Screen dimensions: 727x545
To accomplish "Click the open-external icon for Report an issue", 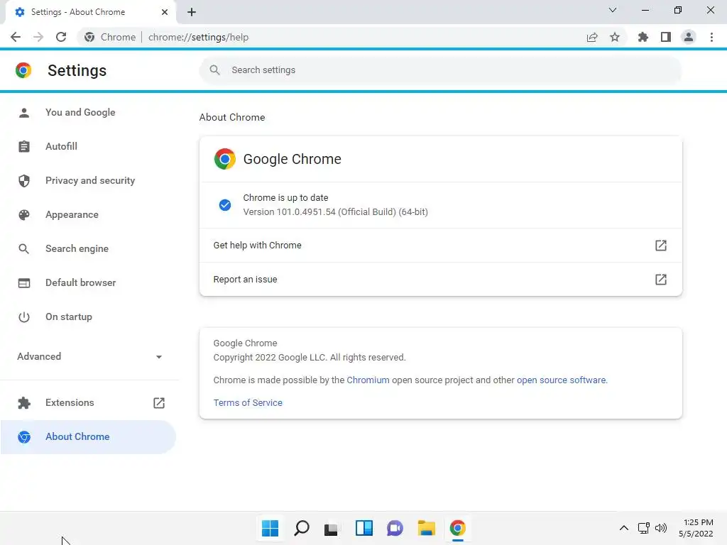I will (x=661, y=280).
